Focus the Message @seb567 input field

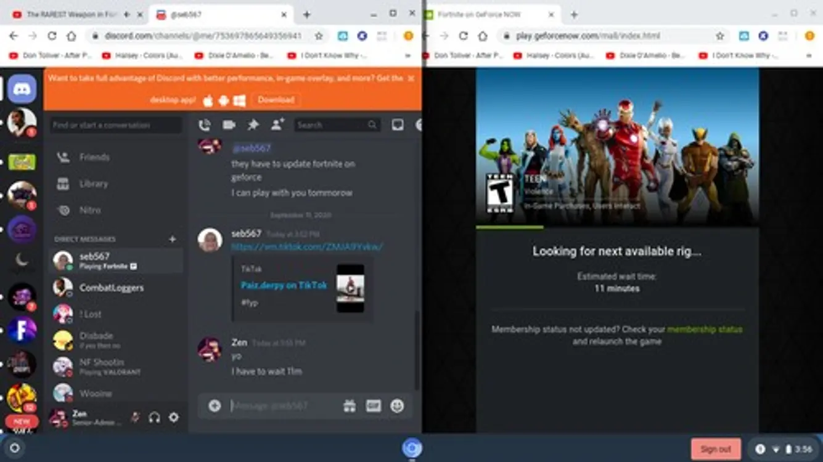tap(284, 405)
